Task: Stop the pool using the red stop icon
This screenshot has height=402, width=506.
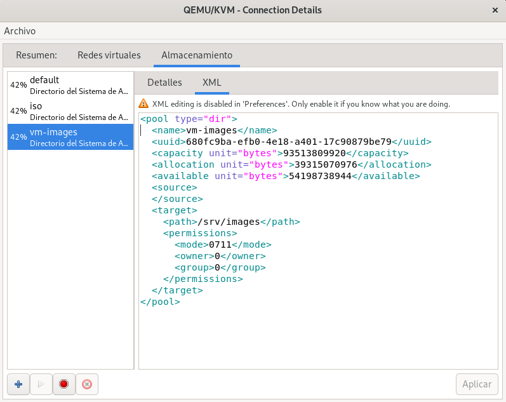Action: [64, 384]
